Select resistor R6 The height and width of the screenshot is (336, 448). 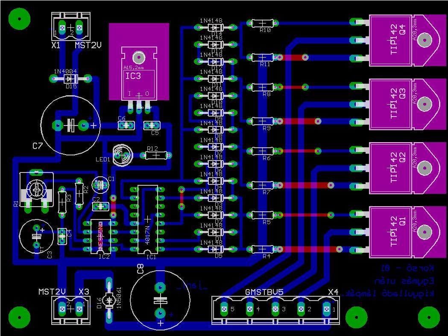click(x=262, y=151)
